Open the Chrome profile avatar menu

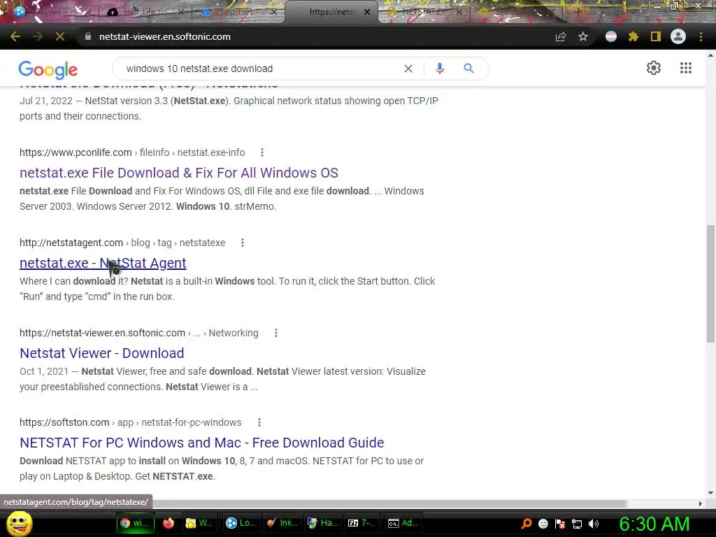coord(678,36)
